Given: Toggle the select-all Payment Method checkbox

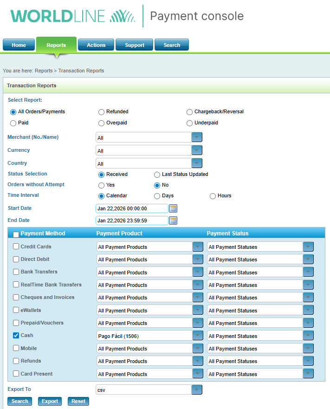Looking at the screenshot, I should 16,234.
